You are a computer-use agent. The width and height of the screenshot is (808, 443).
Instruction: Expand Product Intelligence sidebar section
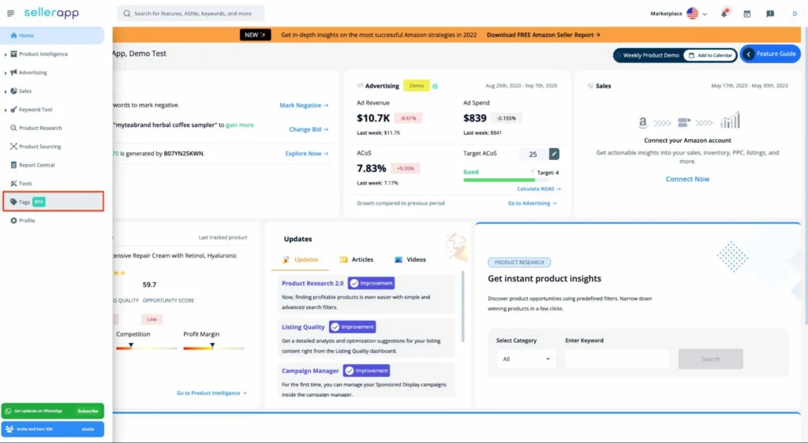pyautogui.click(x=6, y=54)
